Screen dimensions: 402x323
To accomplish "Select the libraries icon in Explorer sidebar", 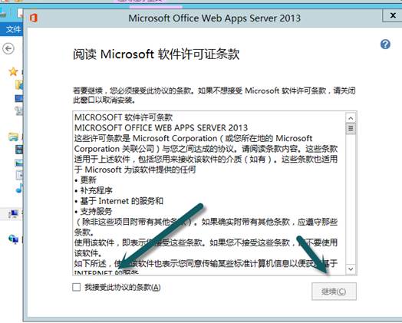I will (x=13, y=137).
